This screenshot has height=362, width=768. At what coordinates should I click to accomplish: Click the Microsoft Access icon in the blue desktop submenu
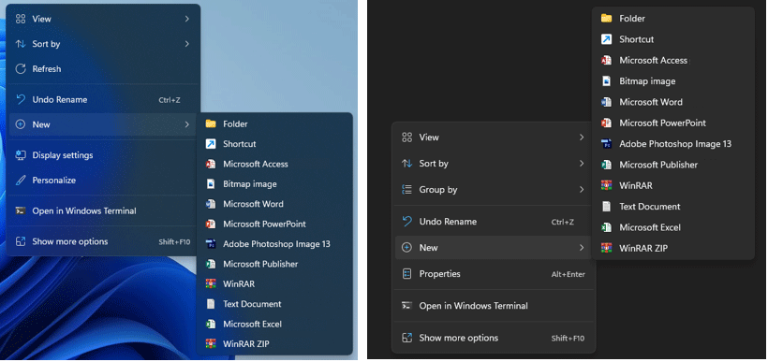coord(211,164)
